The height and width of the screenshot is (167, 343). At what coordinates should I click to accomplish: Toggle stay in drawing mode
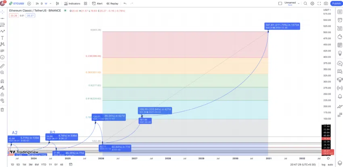2,88
